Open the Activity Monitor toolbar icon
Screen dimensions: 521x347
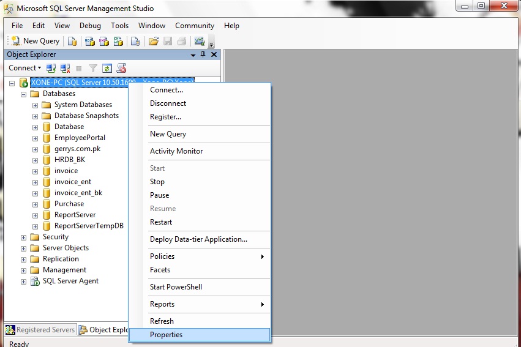pyautogui.click(x=200, y=41)
